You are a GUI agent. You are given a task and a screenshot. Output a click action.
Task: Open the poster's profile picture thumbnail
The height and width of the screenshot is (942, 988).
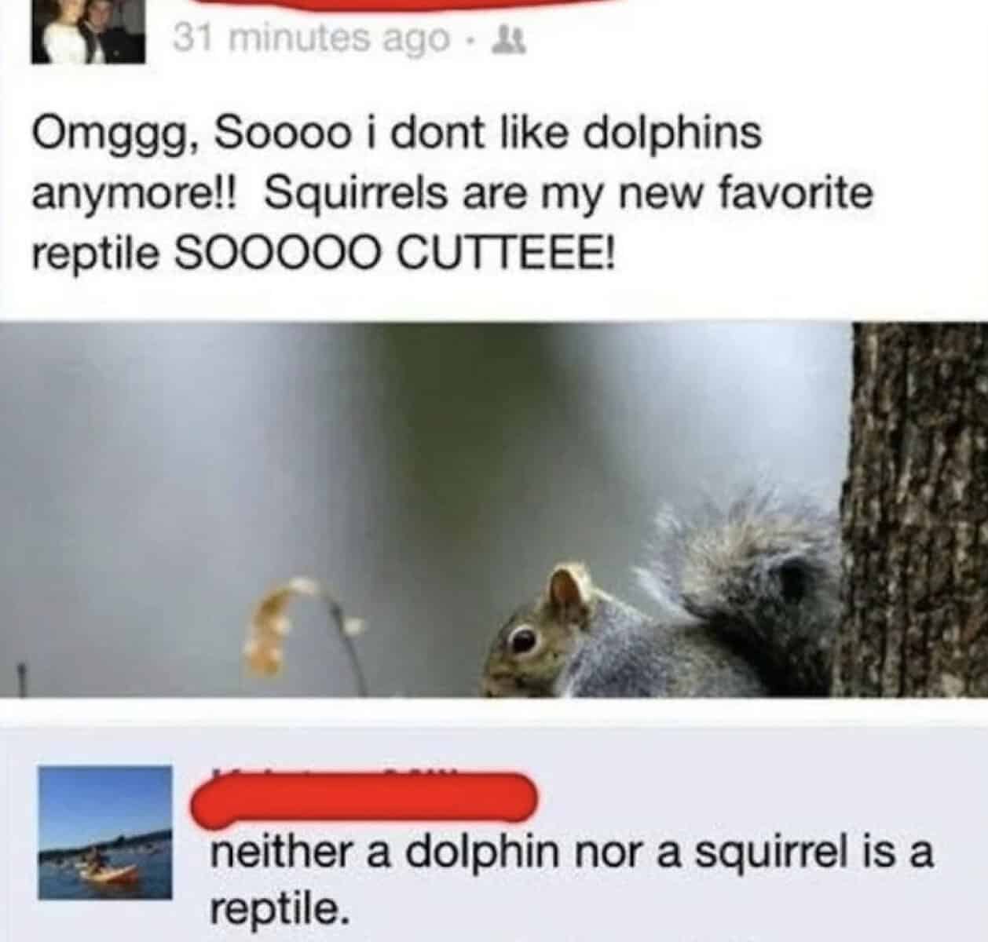coord(88,30)
